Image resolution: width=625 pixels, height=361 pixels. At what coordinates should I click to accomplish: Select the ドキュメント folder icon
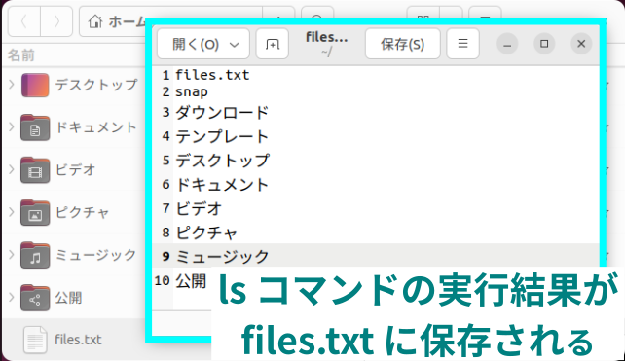35,127
